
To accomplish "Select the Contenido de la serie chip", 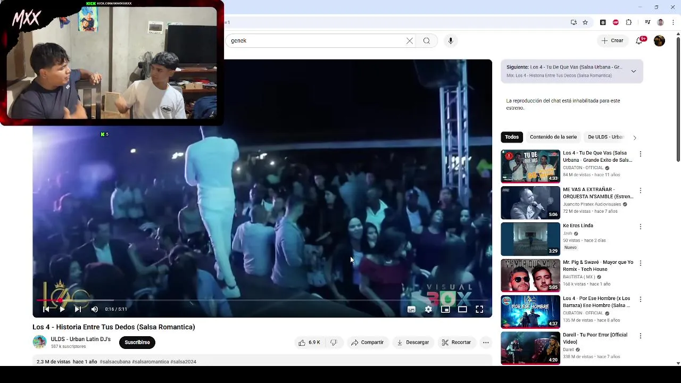I will coord(553,137).
